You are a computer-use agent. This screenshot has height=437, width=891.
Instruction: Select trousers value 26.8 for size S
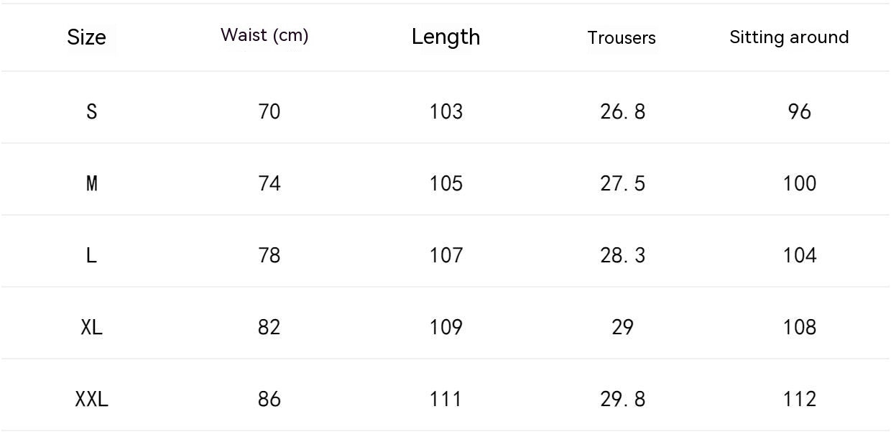pyautogui.click(x=623, y=112)
